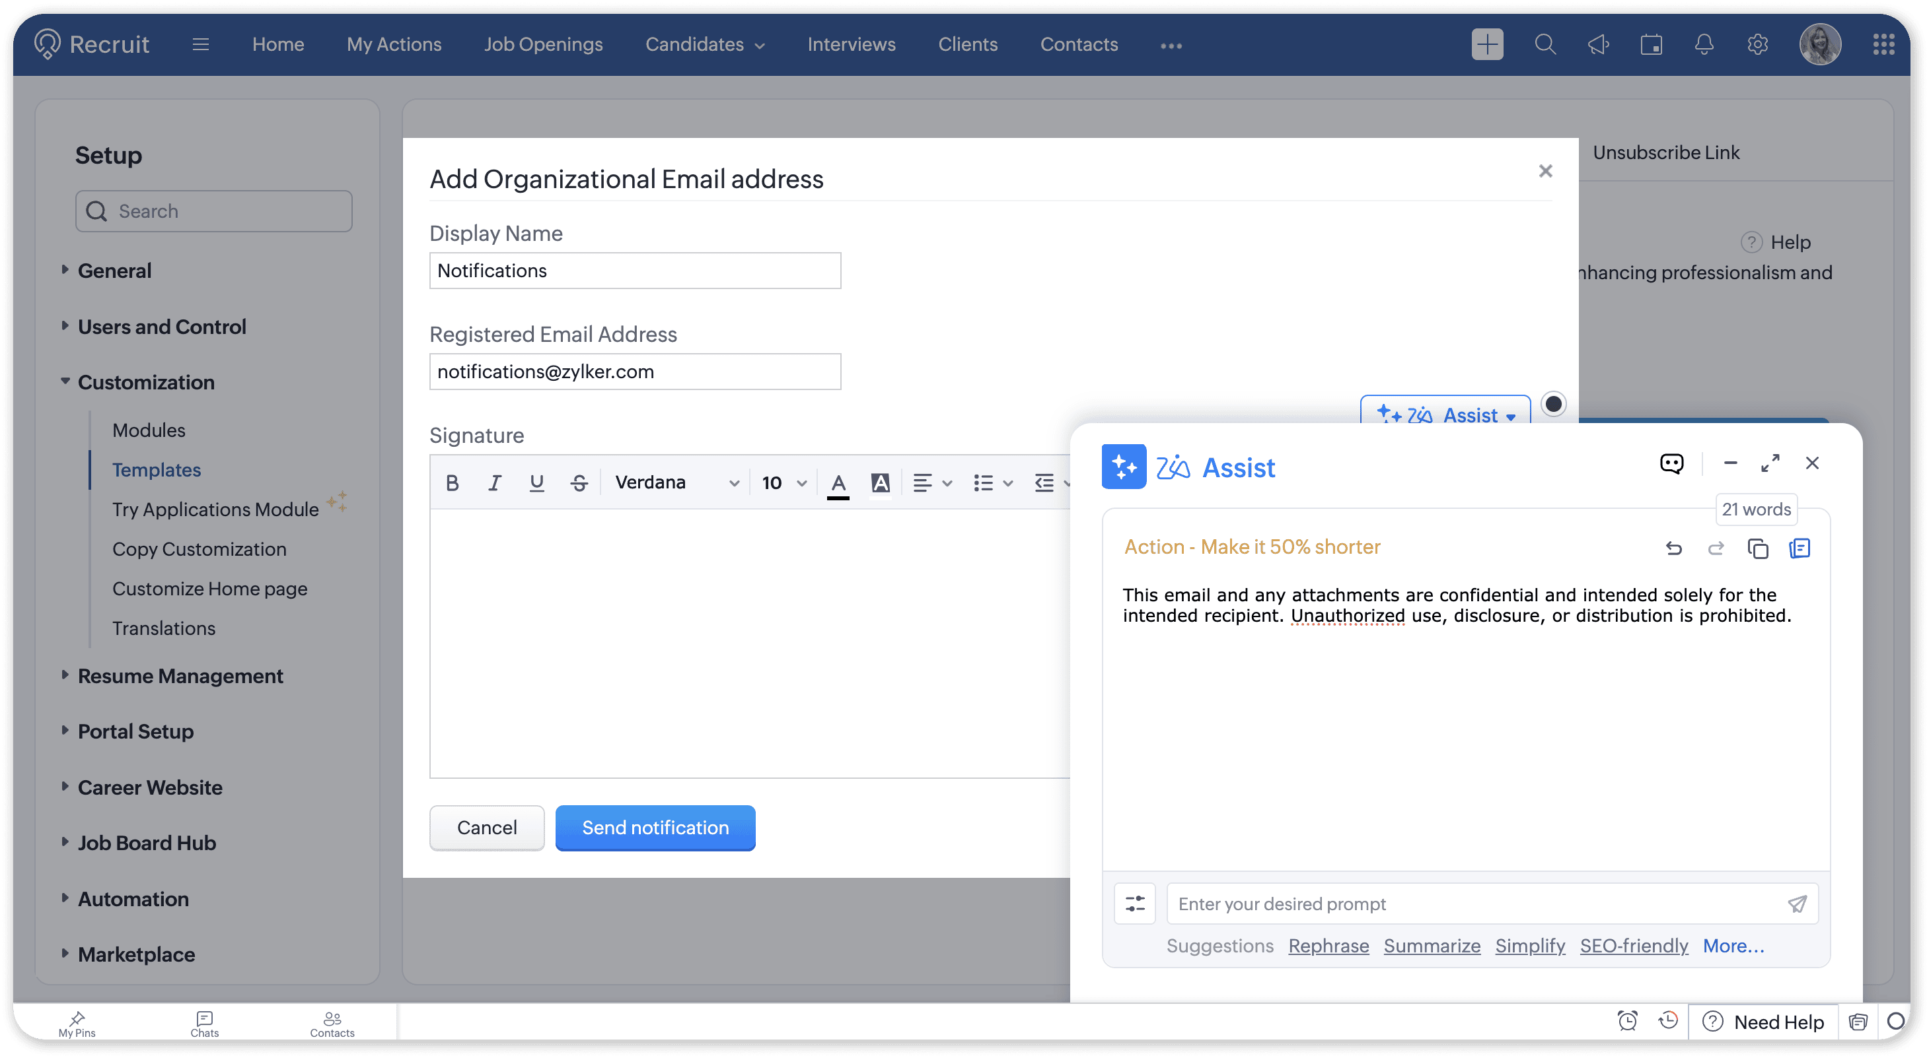
Task: Open Assist prompt settings sliders icon
Action: point(1134,903)
